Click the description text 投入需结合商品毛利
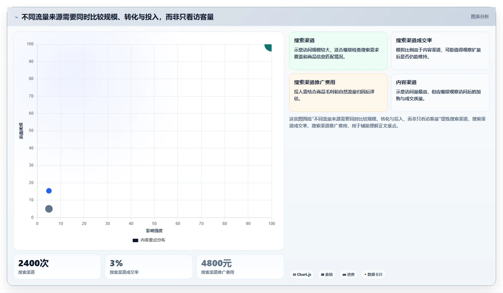The width and height of the screenshot is (503, 293). (334, 95)
